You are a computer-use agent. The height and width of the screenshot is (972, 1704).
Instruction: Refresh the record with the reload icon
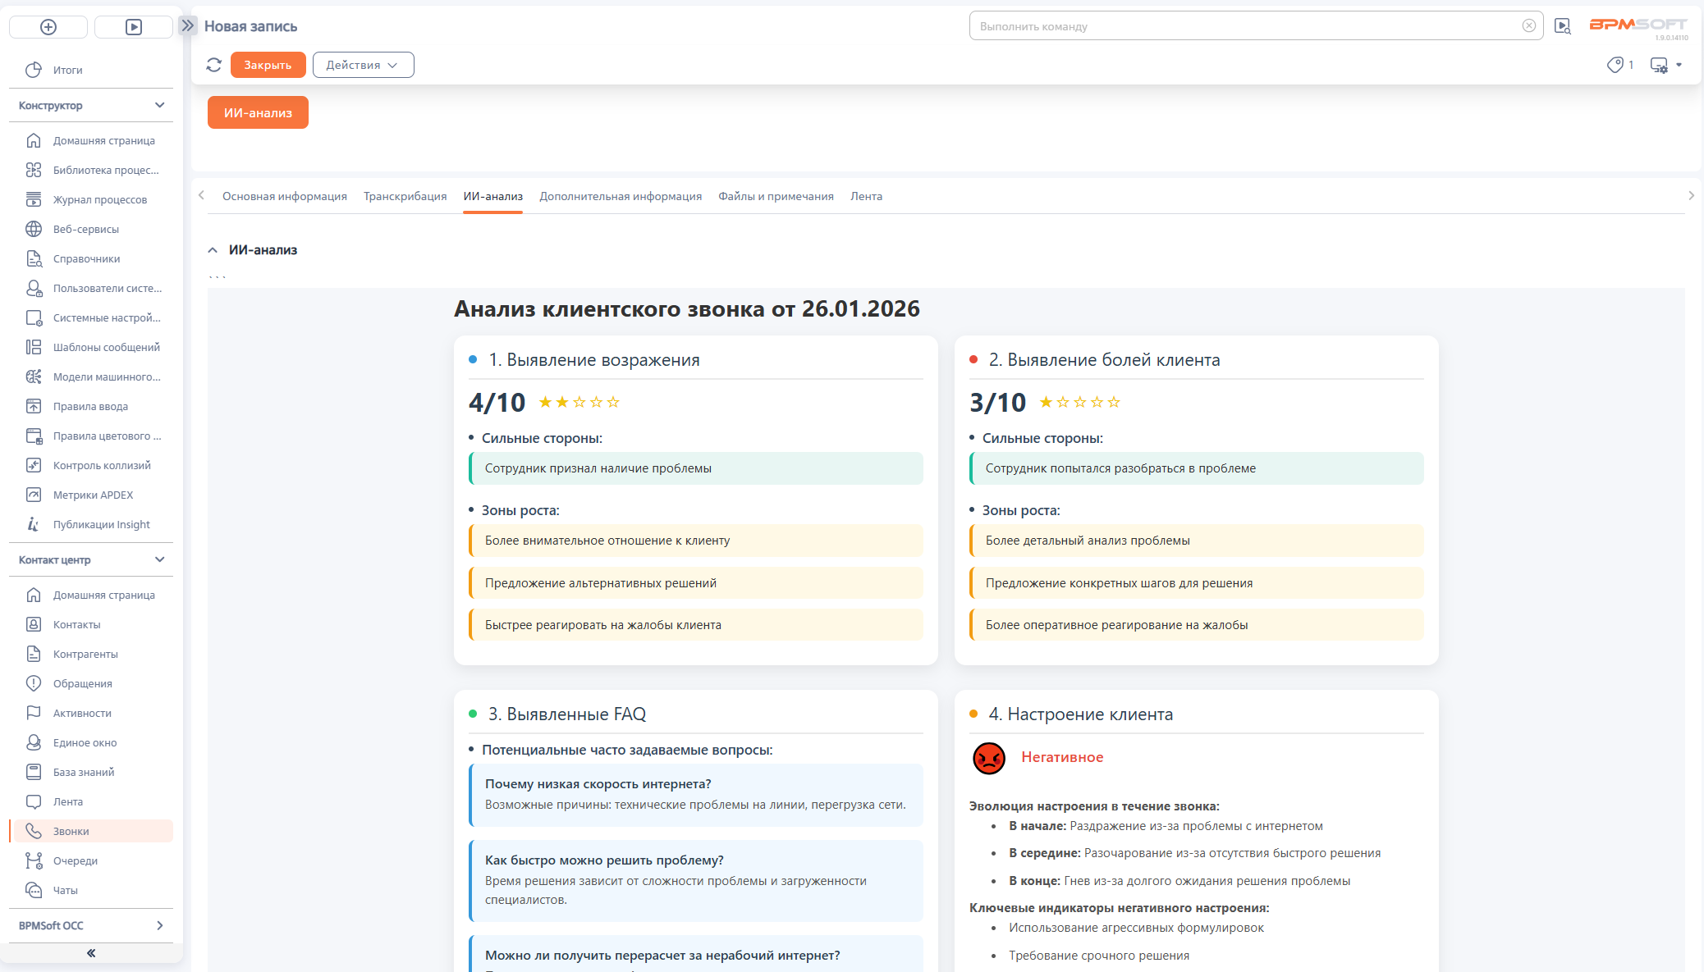click(214, 64)
